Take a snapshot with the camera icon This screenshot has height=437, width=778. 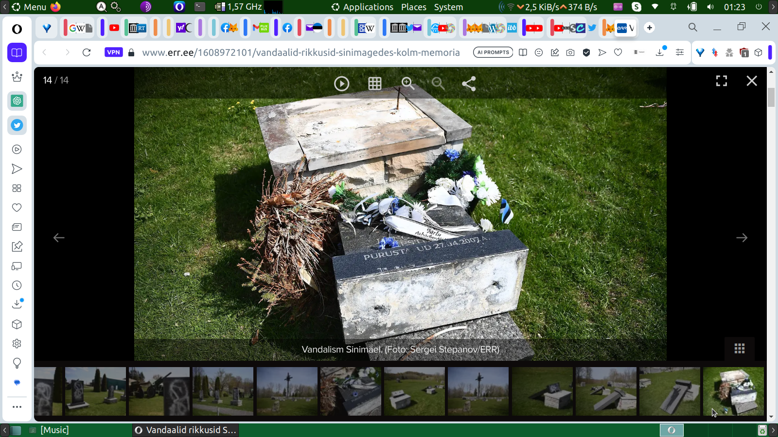coord(570,52)
